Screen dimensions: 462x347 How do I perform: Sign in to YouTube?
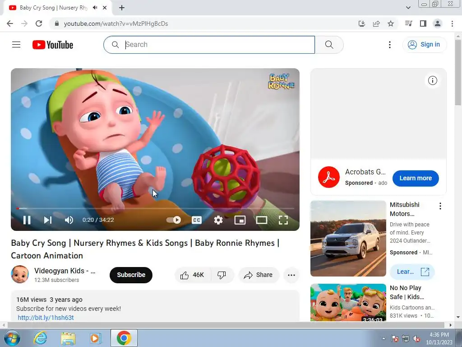point(424,45)
